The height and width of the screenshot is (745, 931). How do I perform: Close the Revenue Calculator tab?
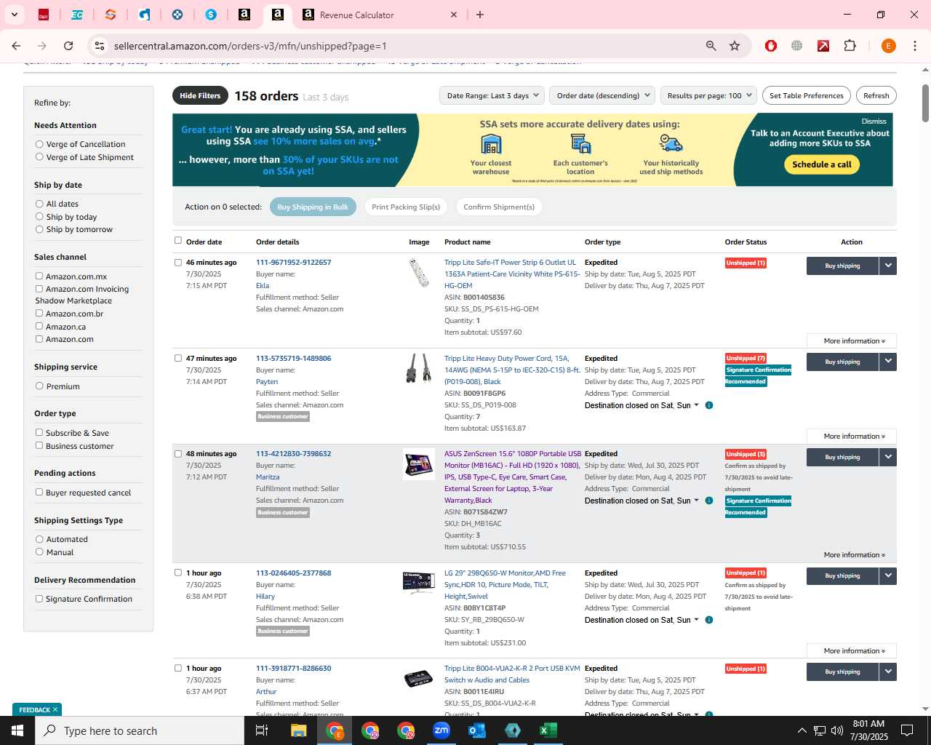point(454,15)
